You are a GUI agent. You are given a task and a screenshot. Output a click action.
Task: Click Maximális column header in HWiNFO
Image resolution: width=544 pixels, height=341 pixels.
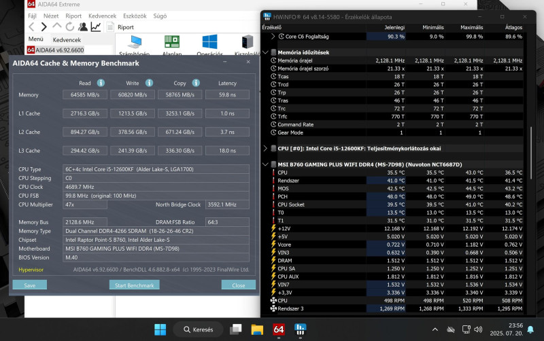coord(471,27)
